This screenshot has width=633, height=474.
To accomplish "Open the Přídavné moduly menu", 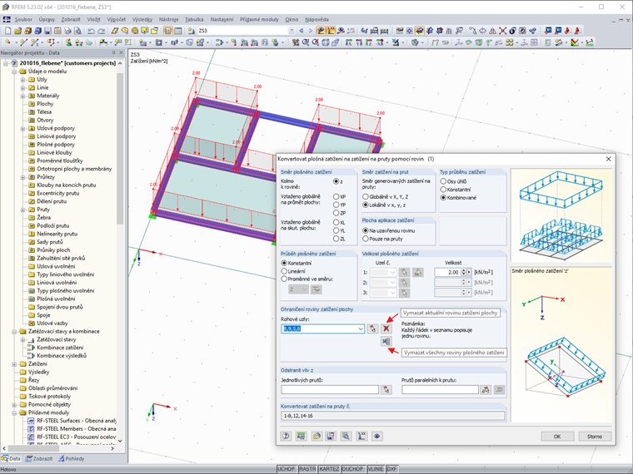I will tap(259, 19).
